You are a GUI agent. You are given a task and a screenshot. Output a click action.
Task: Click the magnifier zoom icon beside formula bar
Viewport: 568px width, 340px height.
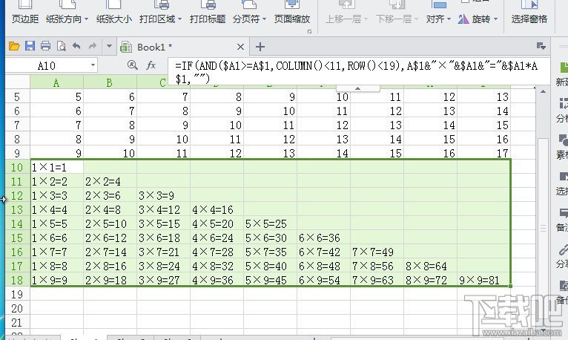click(133, 65)
